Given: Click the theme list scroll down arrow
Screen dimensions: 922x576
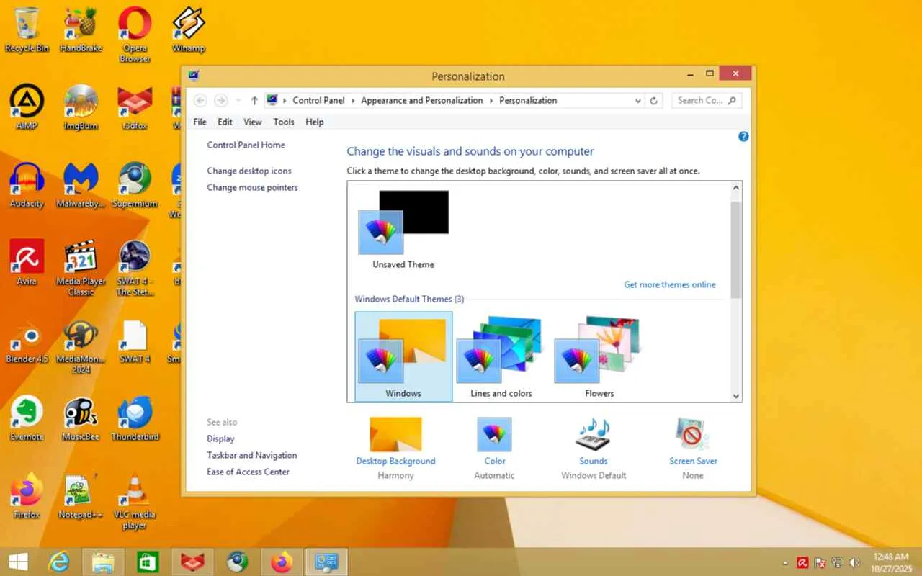Looking at the screenshot, I should coord(735,395).
